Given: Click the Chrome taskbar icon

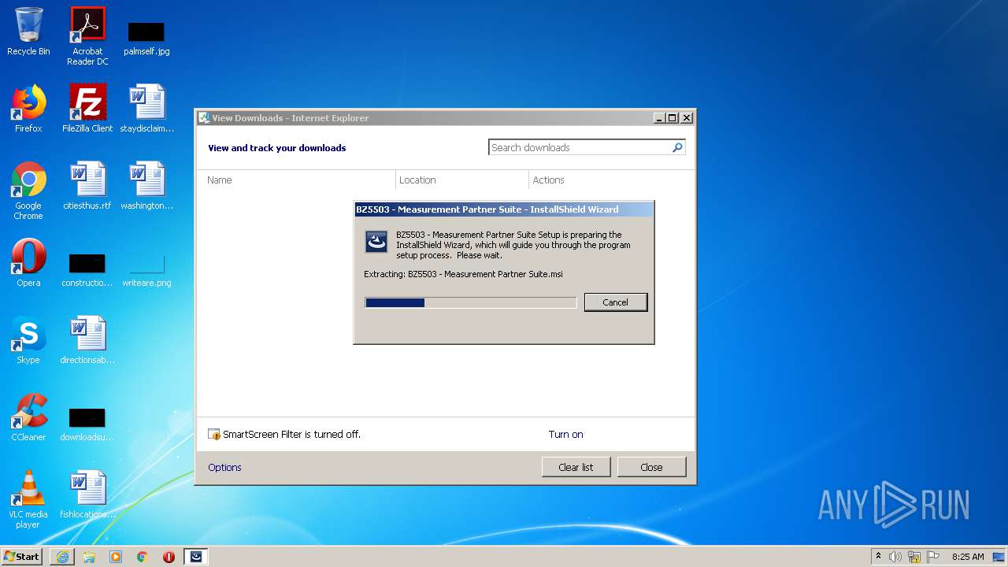Looking at the screenshot, I should pos(143,557).
